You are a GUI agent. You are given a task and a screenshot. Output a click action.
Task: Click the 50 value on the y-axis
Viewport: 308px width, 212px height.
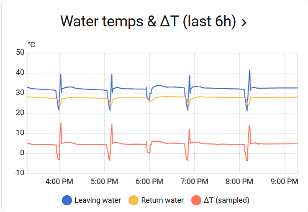pos(20,53)
